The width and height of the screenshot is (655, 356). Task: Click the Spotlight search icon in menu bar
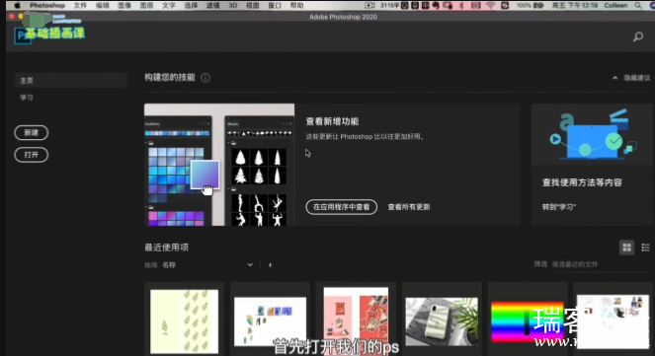pos(638,5)
